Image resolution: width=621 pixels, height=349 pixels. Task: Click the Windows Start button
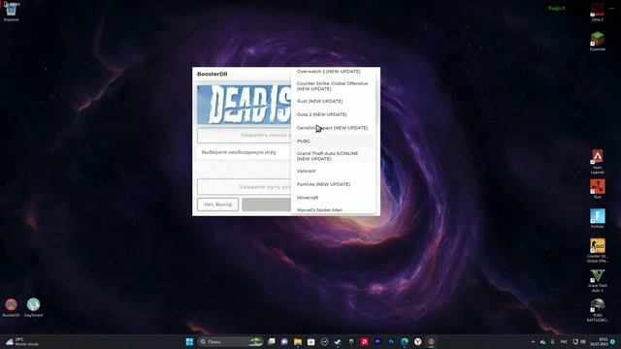pos(189,341)
